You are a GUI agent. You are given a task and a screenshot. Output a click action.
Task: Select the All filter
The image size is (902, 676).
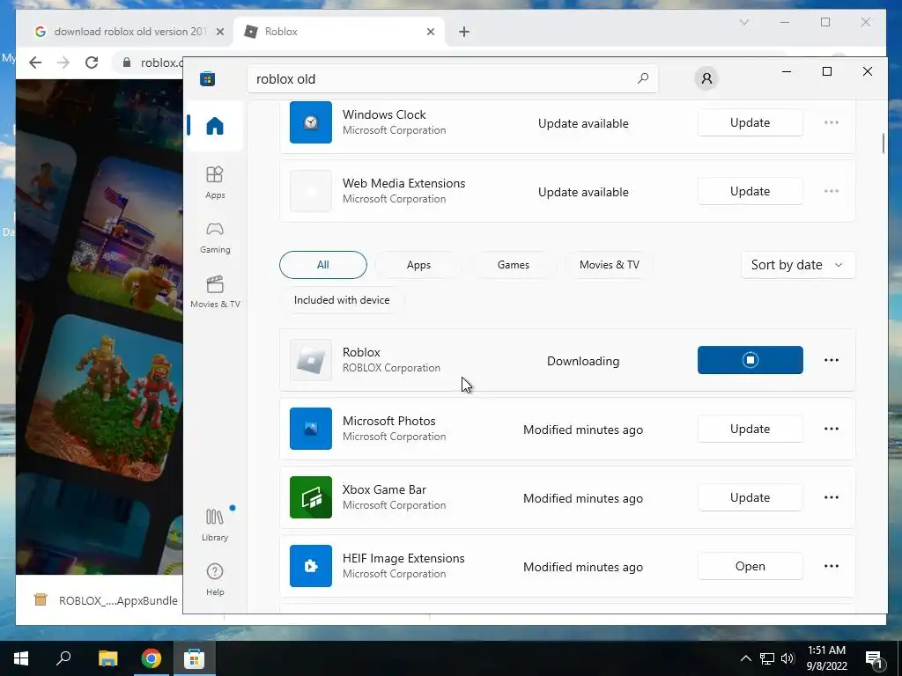322,265
